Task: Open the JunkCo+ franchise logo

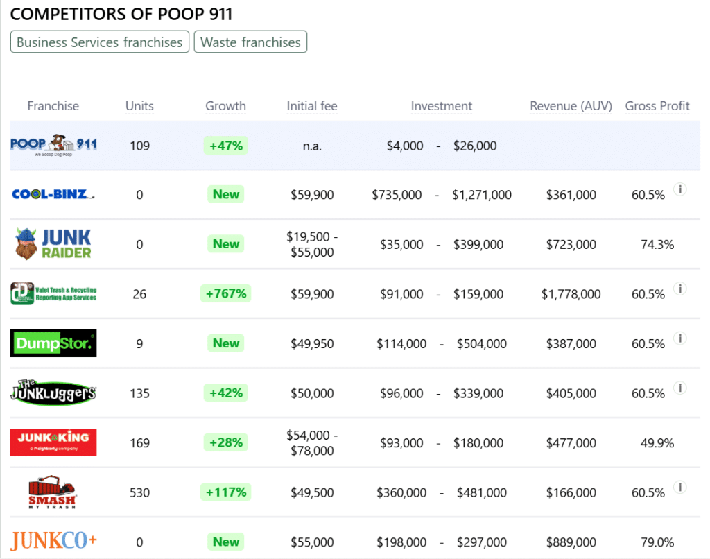Action: pos(53,541)
